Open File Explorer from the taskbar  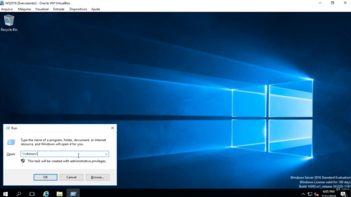tap(60, 194)
